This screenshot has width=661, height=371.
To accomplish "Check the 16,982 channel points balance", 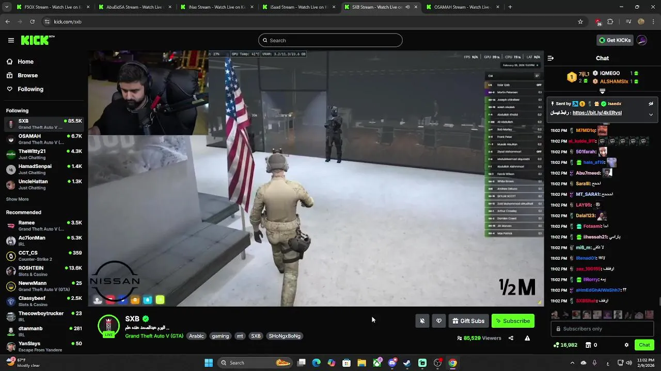I will (x=565, y=345).
